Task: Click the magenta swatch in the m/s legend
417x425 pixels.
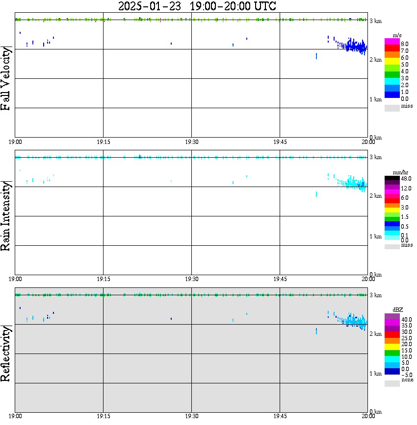Action: (392, 42)
